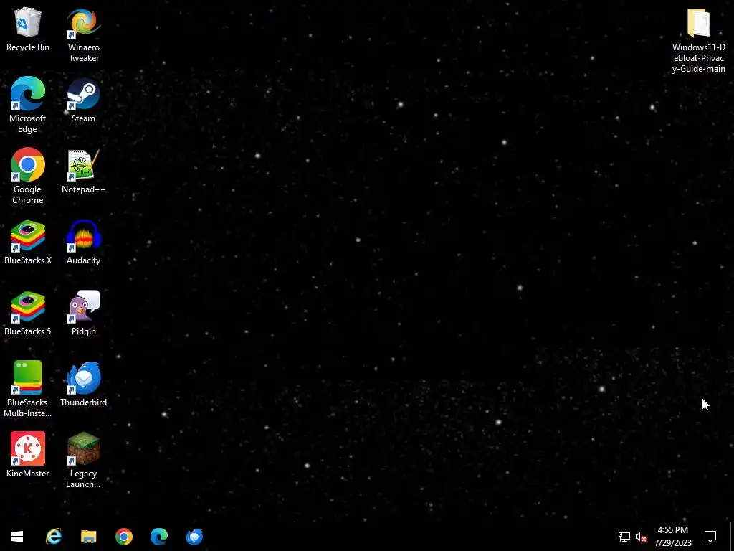734x551 pixels.
Task: Launch Google Chrome from the taskbar
Action: (123, 537)
